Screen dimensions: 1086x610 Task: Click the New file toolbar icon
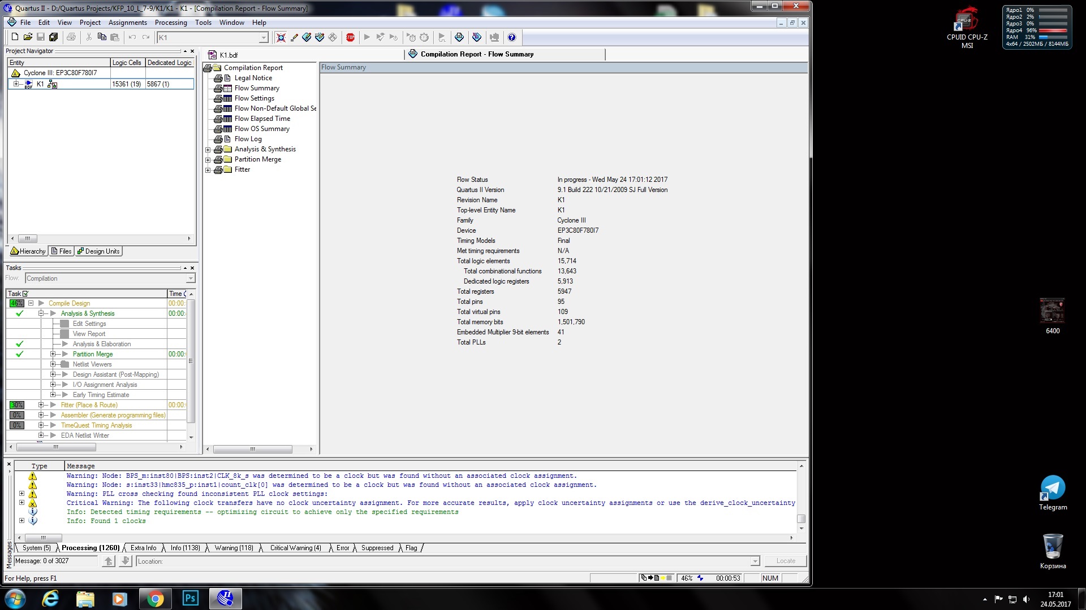[x=15, y=37]
